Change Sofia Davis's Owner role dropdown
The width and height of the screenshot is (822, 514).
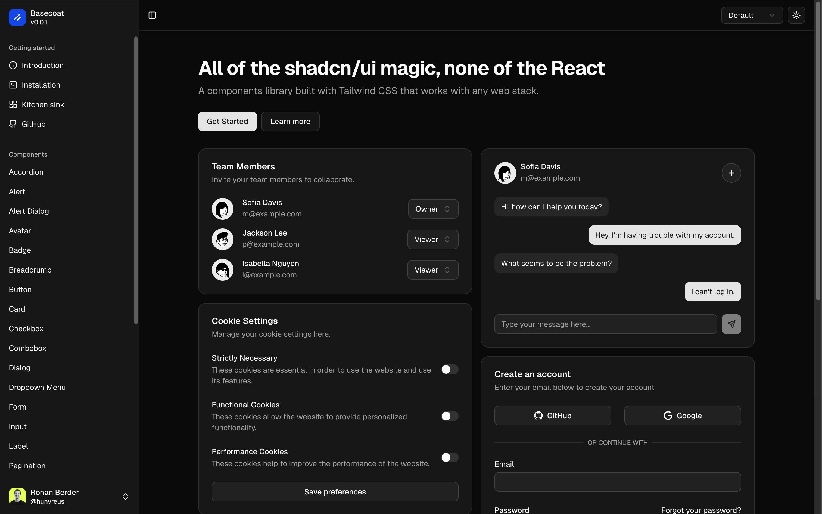[433, 209]
